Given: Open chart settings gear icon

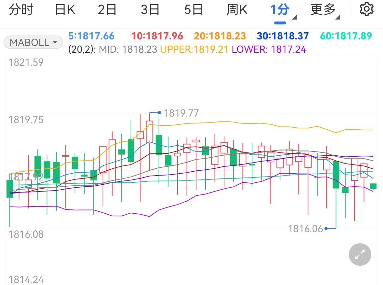Looking at the screenshot, I should pyautogui.click(x=367, y=9).
